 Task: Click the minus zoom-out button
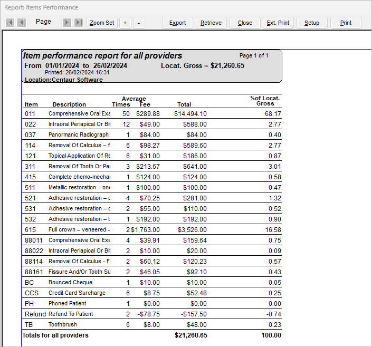(x=139, y=23)
